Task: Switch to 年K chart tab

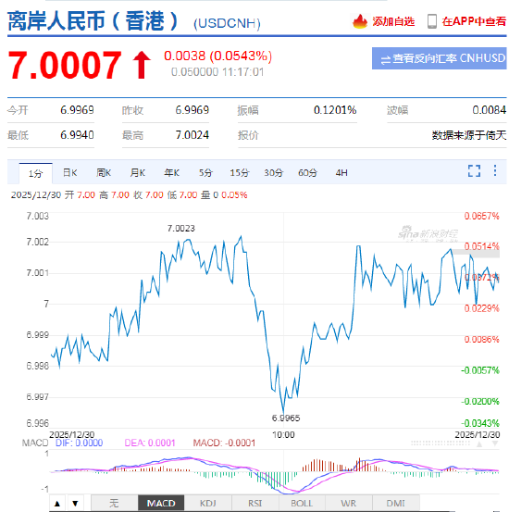Action: 171,172
